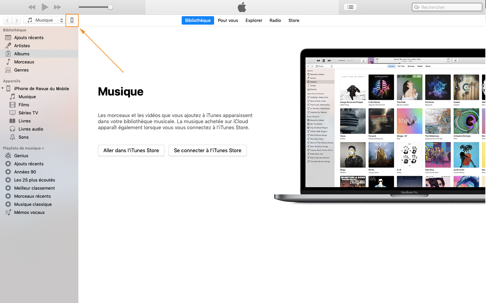Click Se connecter à l'iTunes Store button

[208, 150]
